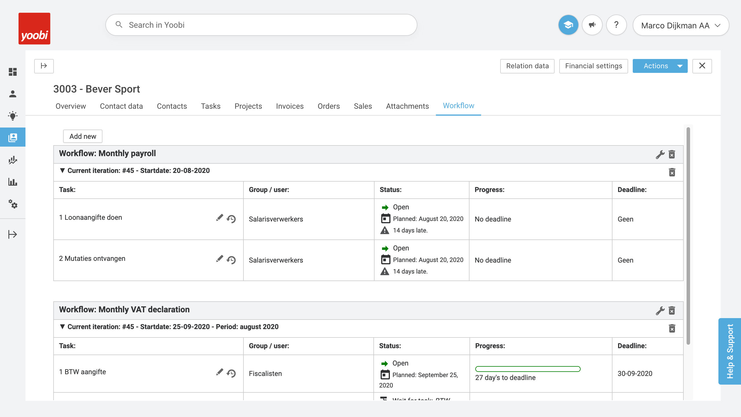Open the Marco Dijkman AA user dropdown
Image resolution: width=741 pixels, height=417 pixels.
(x=681, y=25)
